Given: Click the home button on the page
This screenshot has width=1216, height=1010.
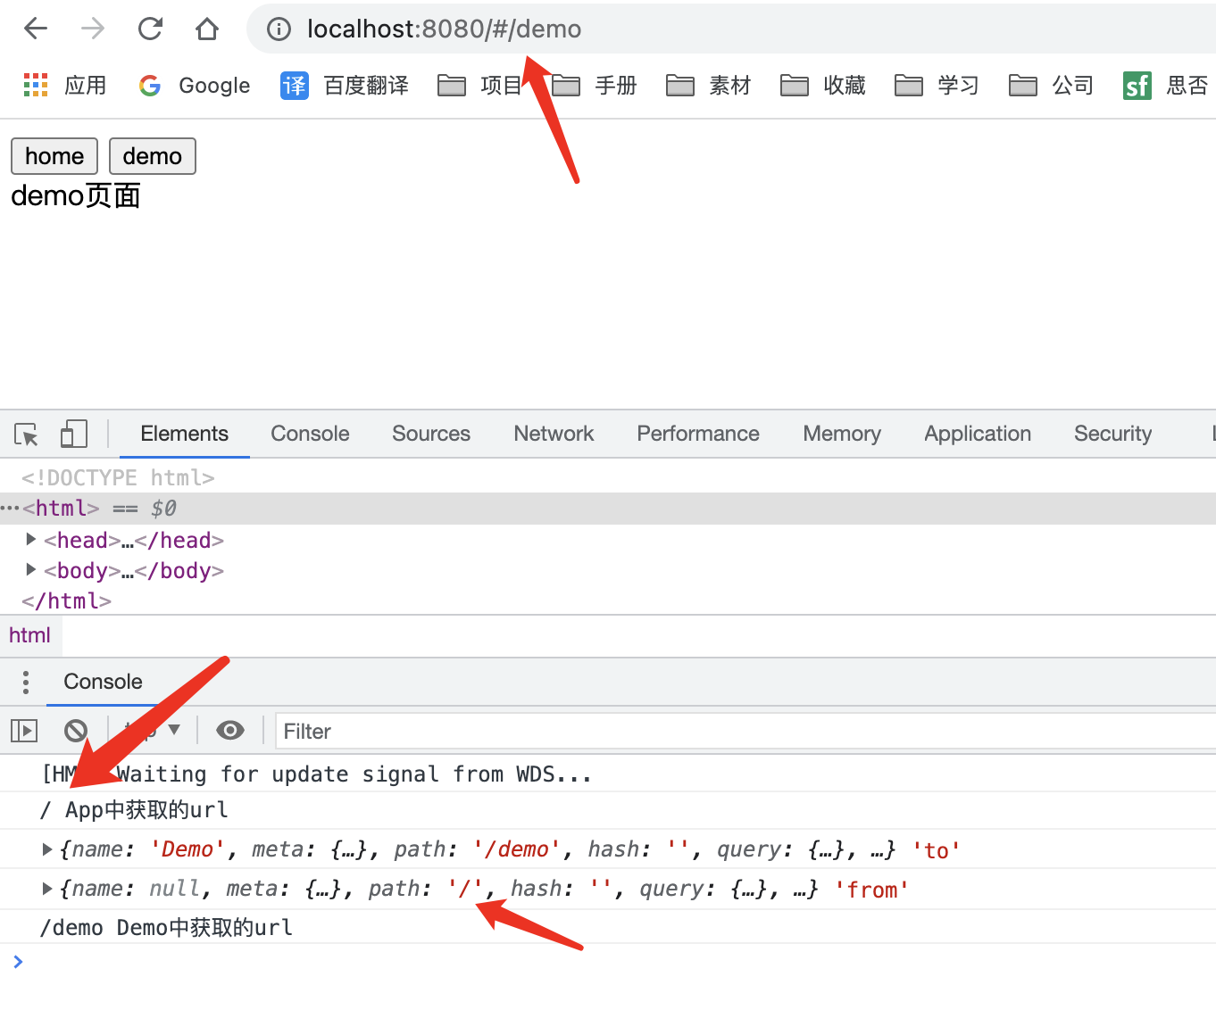Looking at the screenshot, I should point(54,156).
